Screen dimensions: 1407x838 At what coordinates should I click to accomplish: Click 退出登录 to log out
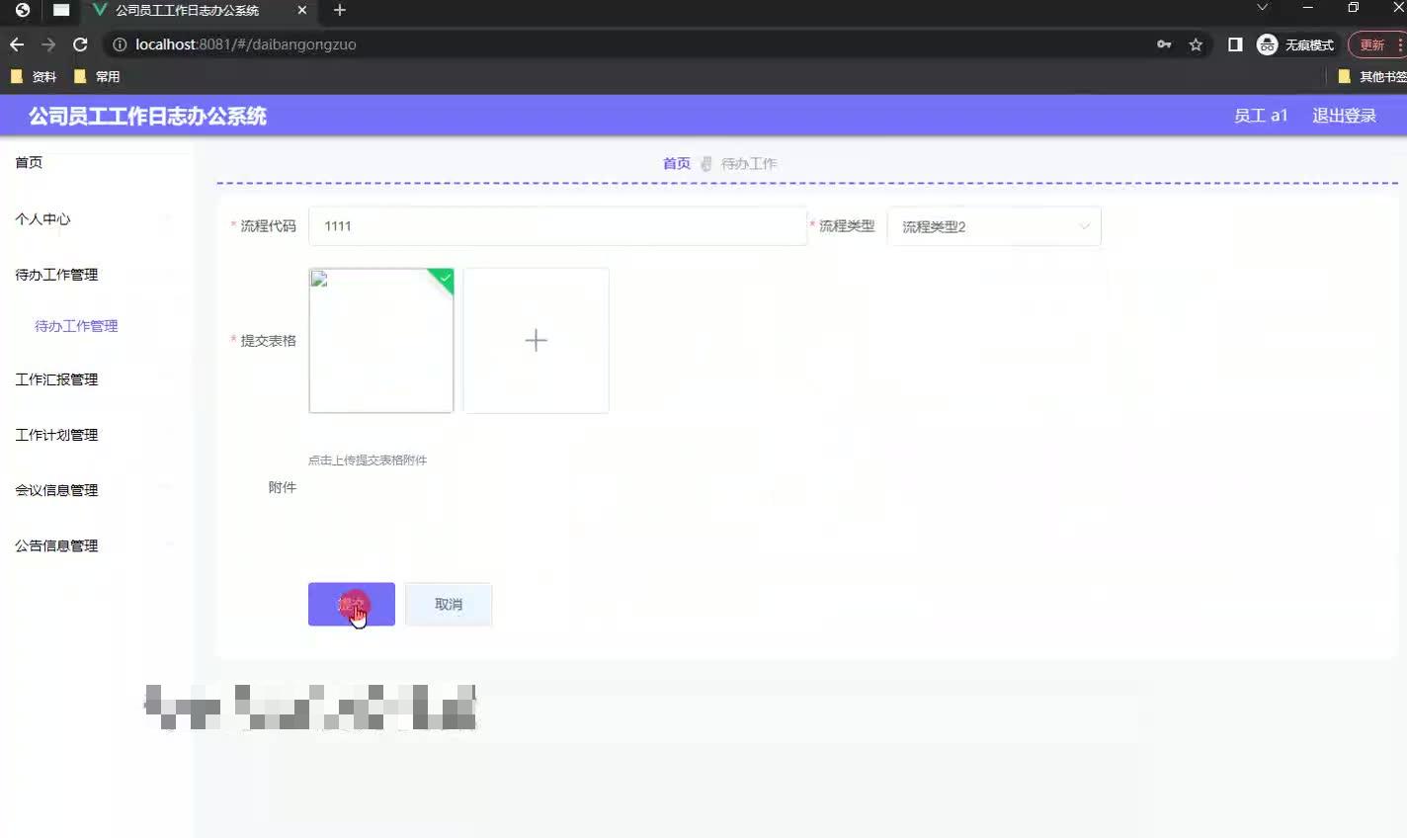pyautogui.click(x=1343, y=116)
